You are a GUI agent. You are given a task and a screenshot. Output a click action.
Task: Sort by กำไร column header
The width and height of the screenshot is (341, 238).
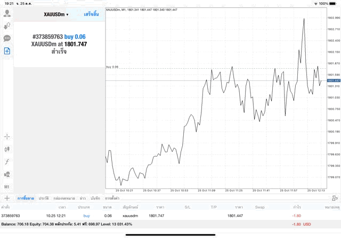[297, 207]
